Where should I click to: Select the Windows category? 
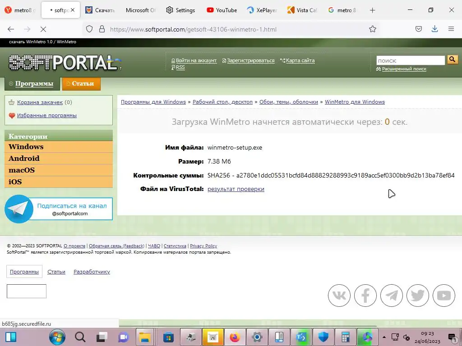coord(59,146)
